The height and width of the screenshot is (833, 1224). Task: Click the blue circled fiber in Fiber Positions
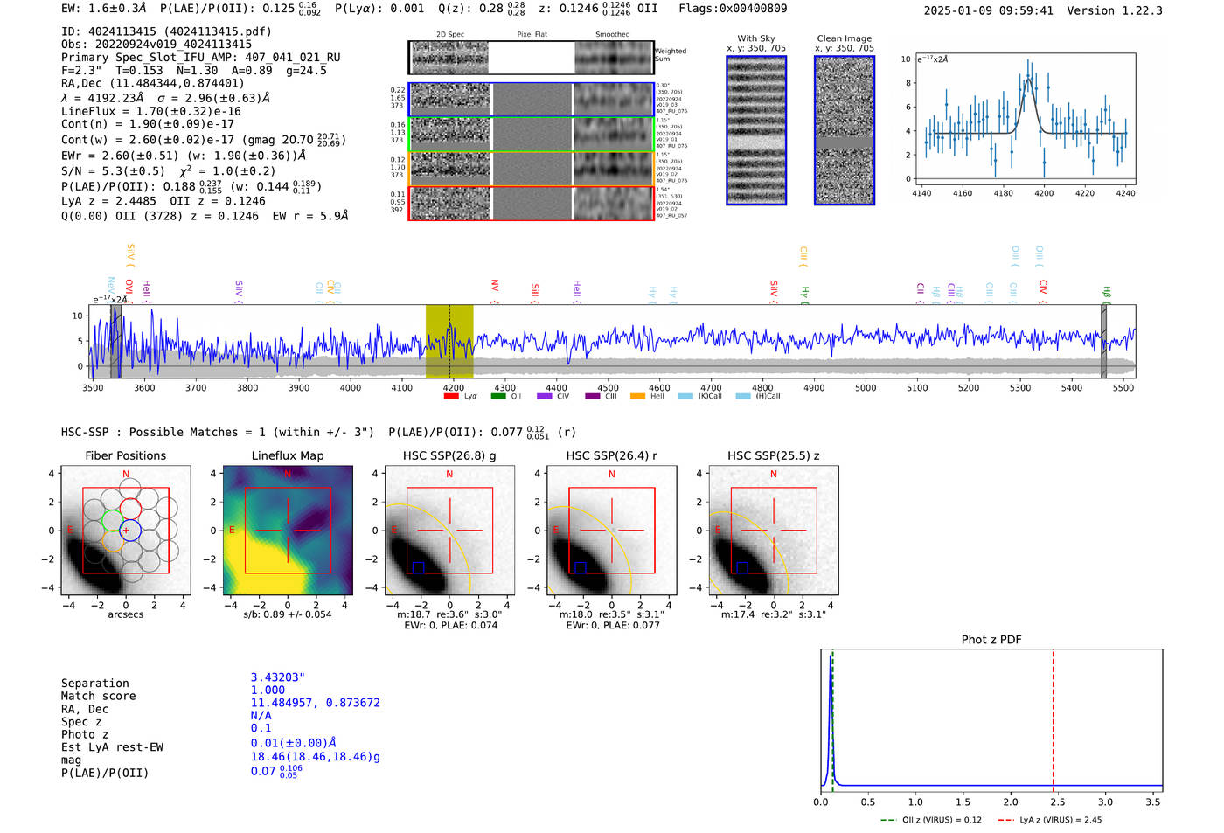130,531
